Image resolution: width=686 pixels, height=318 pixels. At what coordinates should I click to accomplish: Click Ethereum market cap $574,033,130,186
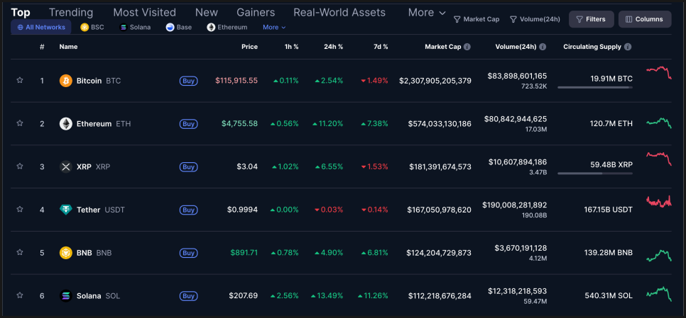pos(440,124)
